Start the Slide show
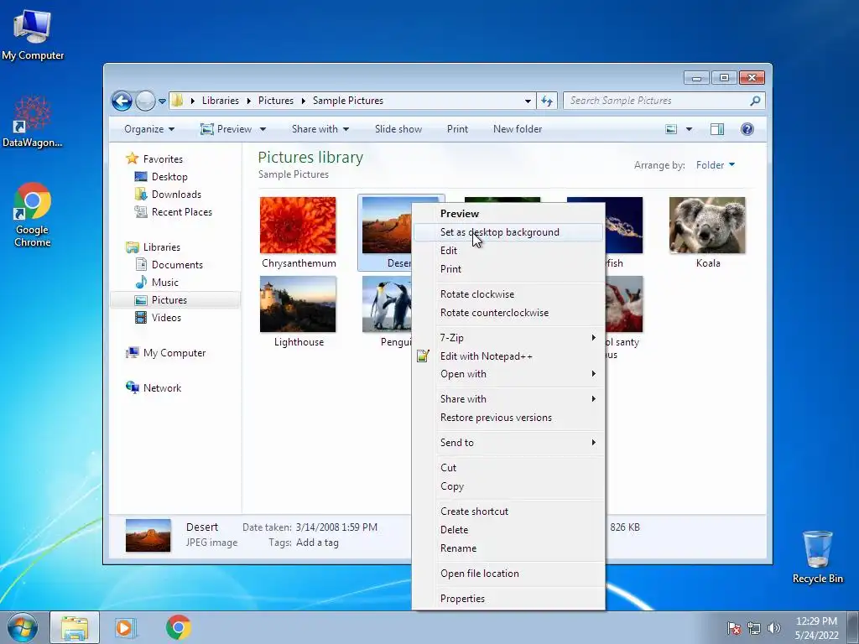The height and width of the screenshot is (644, 859). click(398, 129)
